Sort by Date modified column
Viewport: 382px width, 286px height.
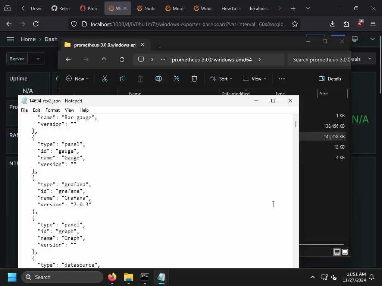click(245, 93)
